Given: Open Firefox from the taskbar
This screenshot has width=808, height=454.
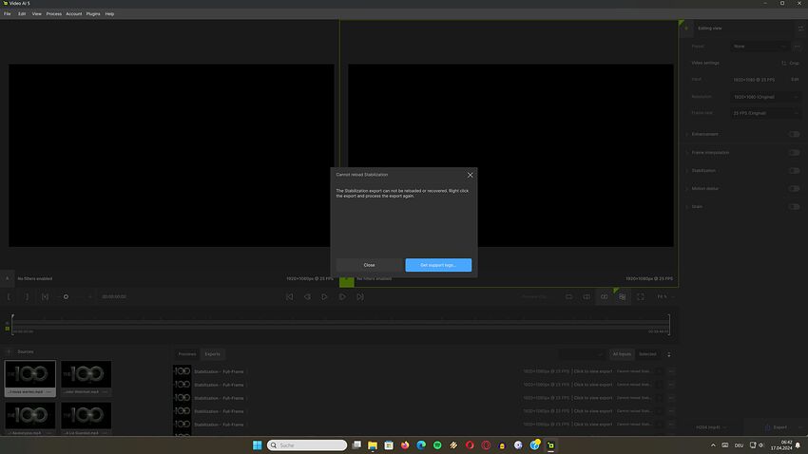Looking at the screenshot, I should (405, 445).
